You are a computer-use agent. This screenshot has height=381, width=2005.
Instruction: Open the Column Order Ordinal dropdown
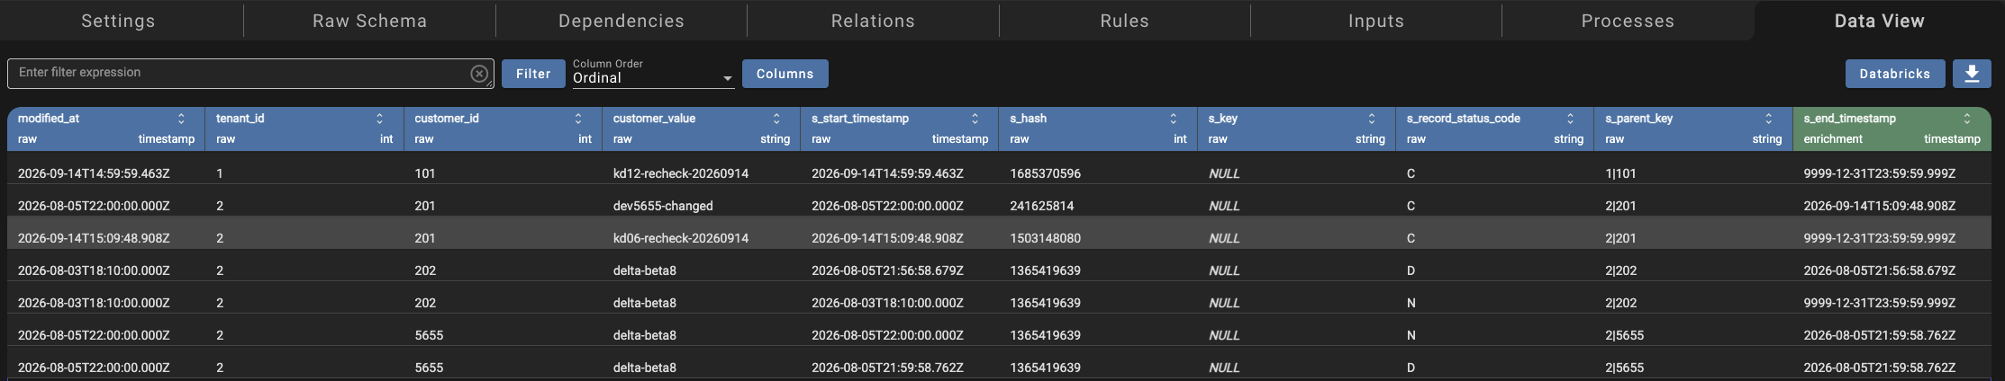[653, 78]
